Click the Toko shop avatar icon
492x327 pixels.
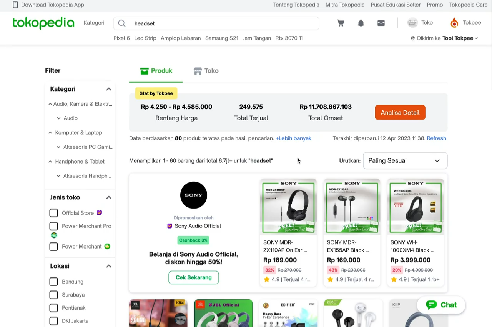(x=412, y=23)
